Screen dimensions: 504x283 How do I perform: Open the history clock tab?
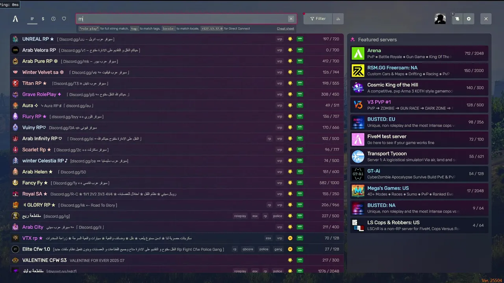point(54,19)
